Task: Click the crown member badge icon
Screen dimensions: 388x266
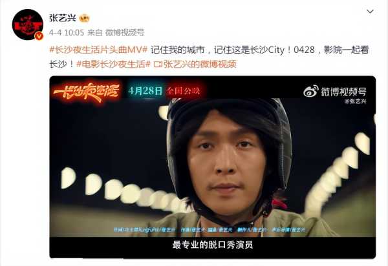Action: point(84,18)
